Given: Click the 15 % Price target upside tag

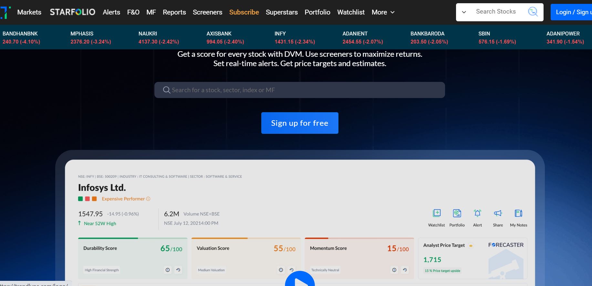Looking at the screenshot, I should (442, 271).
